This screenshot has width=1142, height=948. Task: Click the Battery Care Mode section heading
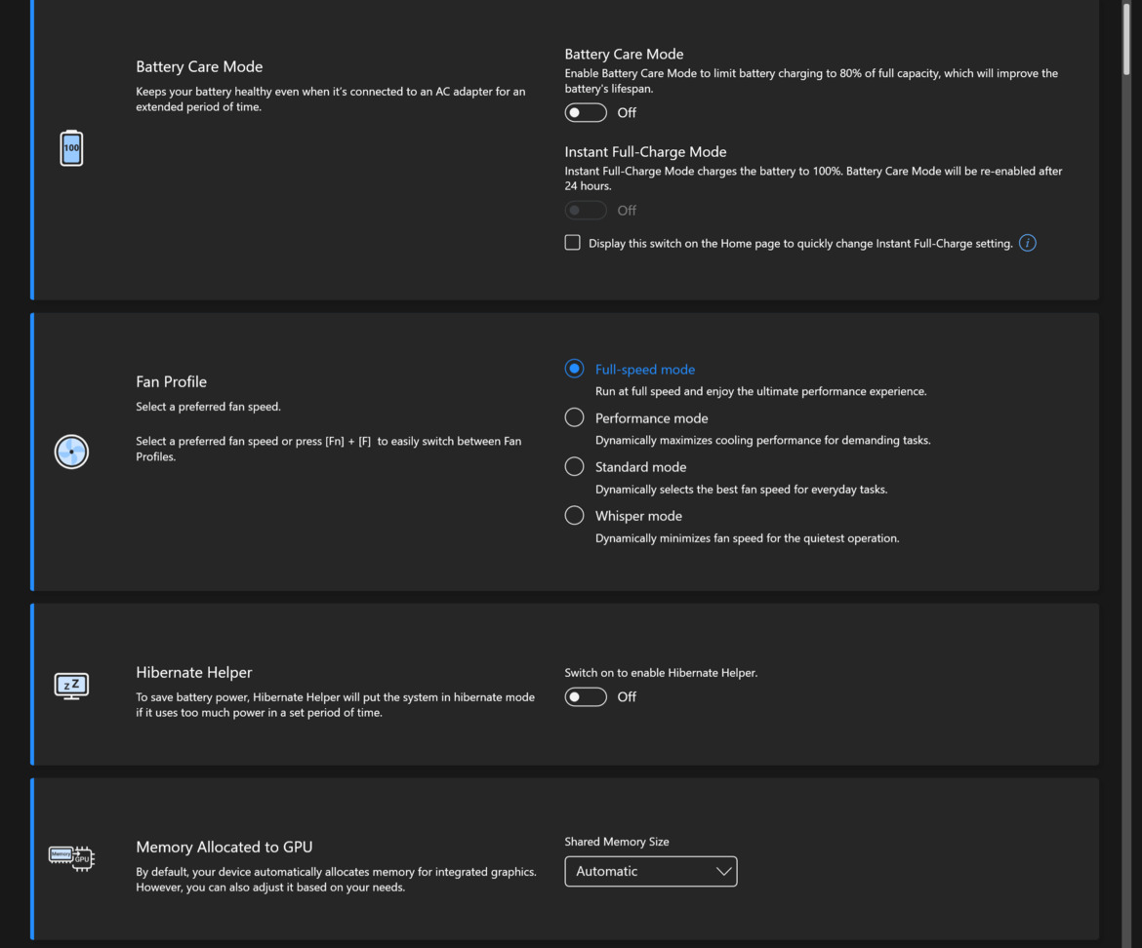tap(199, 67)
